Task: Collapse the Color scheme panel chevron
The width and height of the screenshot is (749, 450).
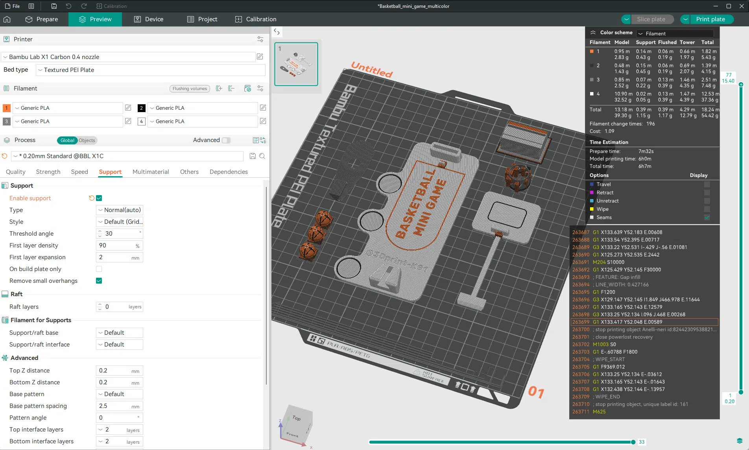Action: [x=593, y=33]
